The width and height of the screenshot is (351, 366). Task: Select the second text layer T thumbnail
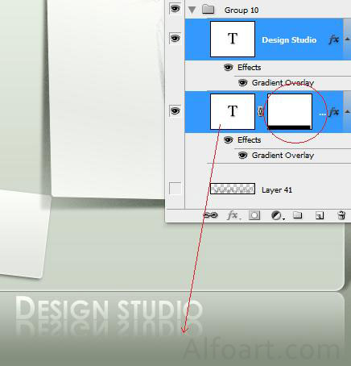233,111
